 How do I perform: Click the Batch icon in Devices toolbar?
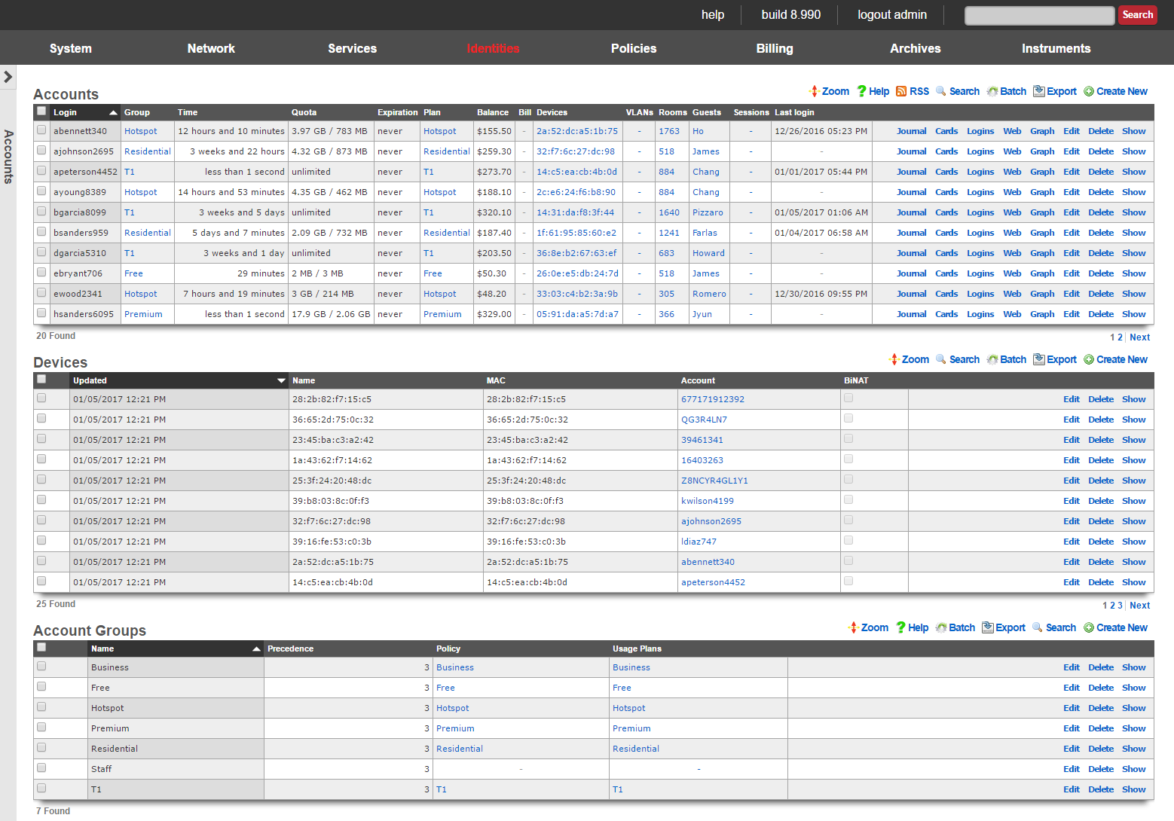pyautogui.click(x=992, y=359)
